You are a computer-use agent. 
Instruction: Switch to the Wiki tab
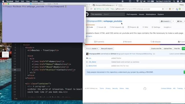click(x=145, y=27)
